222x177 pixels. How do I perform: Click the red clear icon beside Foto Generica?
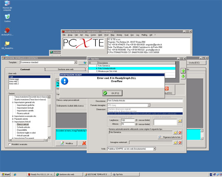click(x=180, y=132)
